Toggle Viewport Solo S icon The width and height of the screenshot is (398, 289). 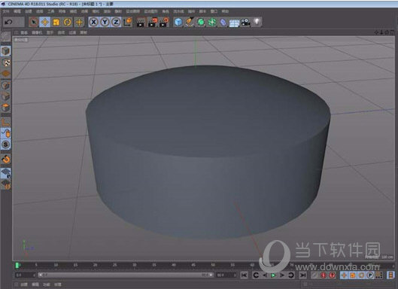5,144
